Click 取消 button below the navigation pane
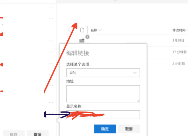This screenshot has height=136, width=188. pos(38,134)
